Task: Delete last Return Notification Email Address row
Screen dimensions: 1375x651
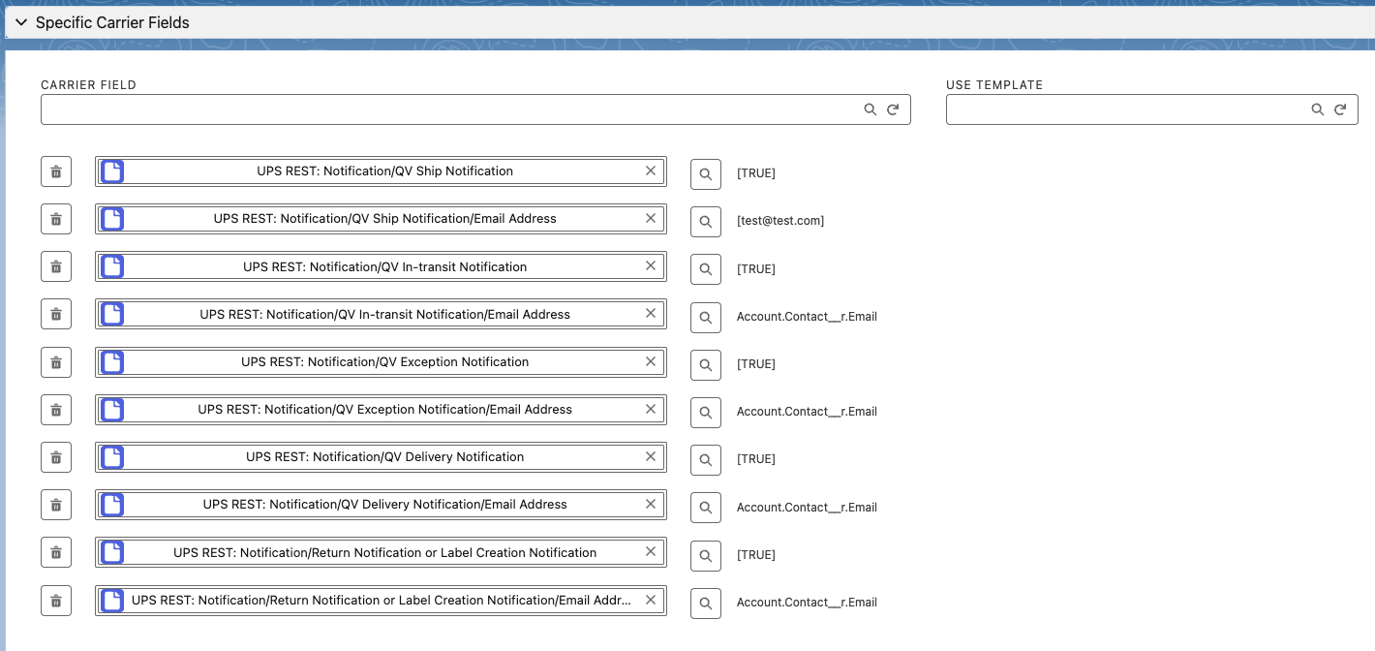Action: (x=56, y=601)
